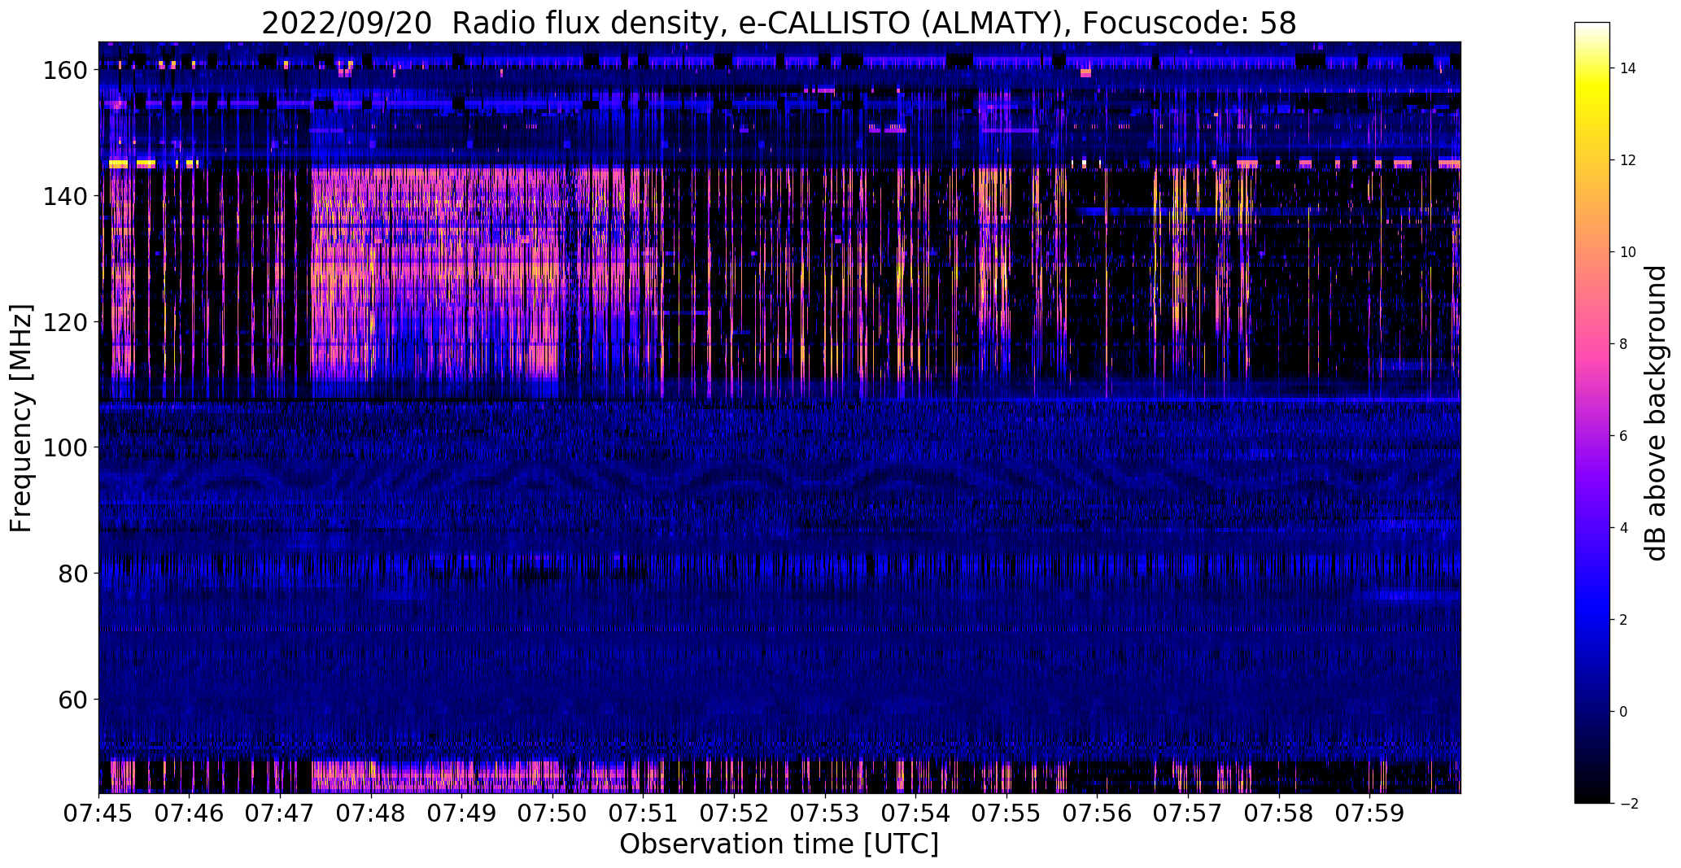Viewport: 1681px width, 868px height.
Task: Click the plot title containing e-CALLISTO (ALMATY)
Action: coord(779,23)
